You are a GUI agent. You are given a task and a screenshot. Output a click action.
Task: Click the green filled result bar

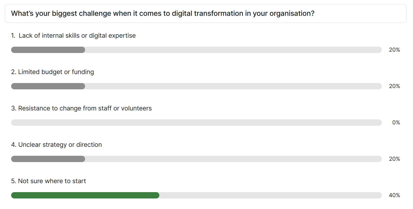85,195
